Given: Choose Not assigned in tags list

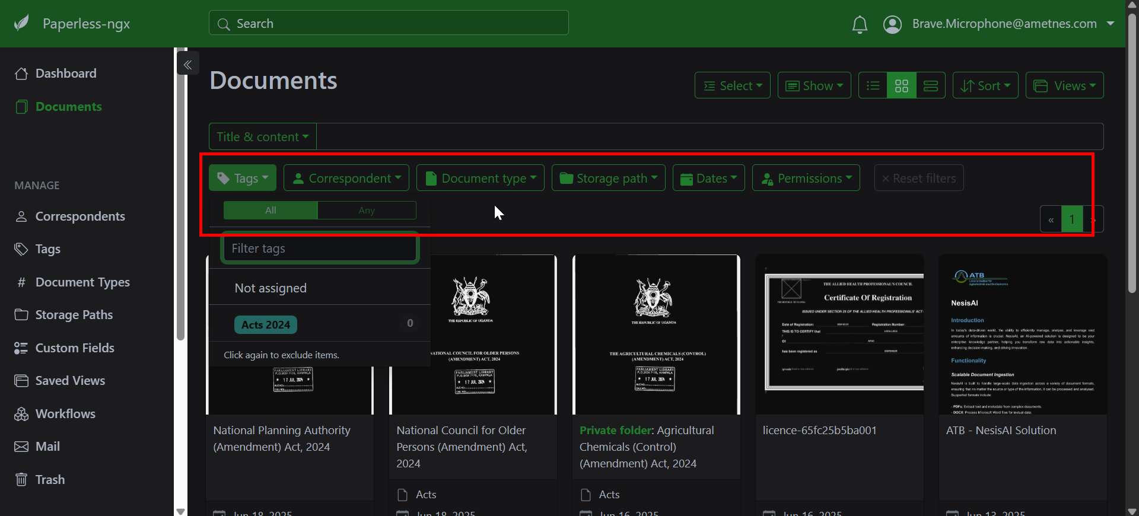Looking at the screenshot, I should (x=271, y=288).
